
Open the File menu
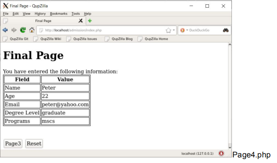tap(6, 14)
